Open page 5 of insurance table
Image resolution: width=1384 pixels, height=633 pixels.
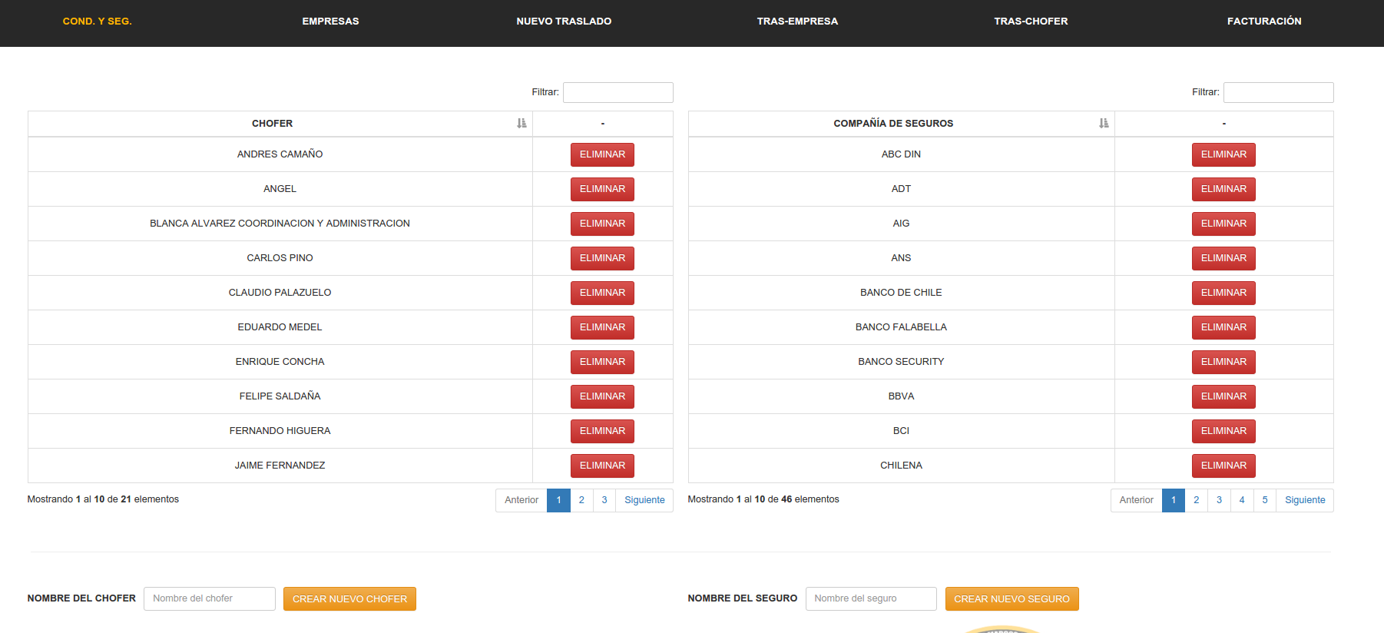pos(1265,500)
